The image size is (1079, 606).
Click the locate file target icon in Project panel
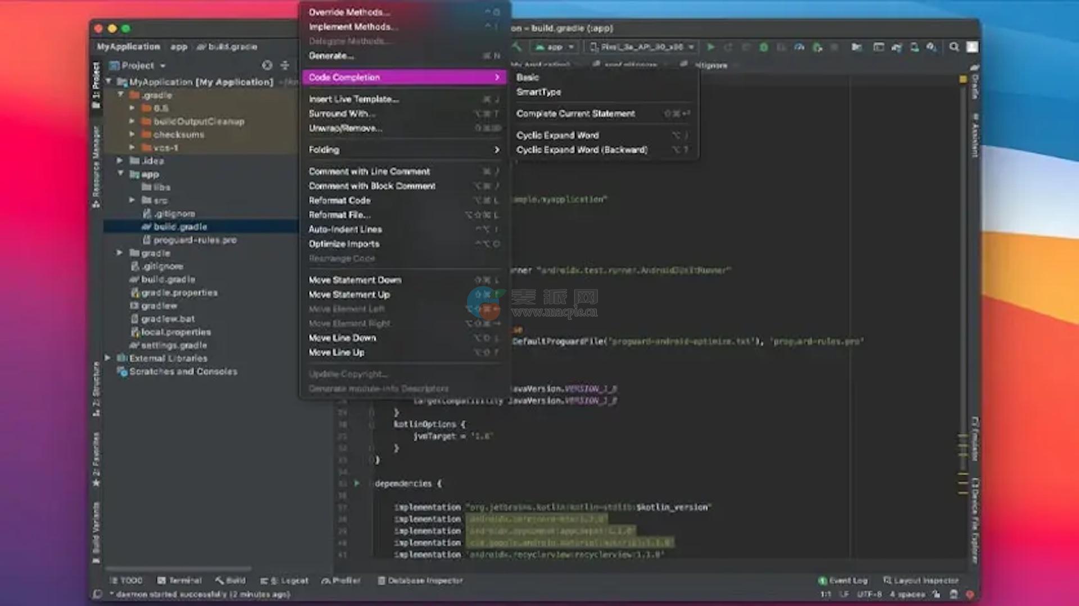click(267, 66)
